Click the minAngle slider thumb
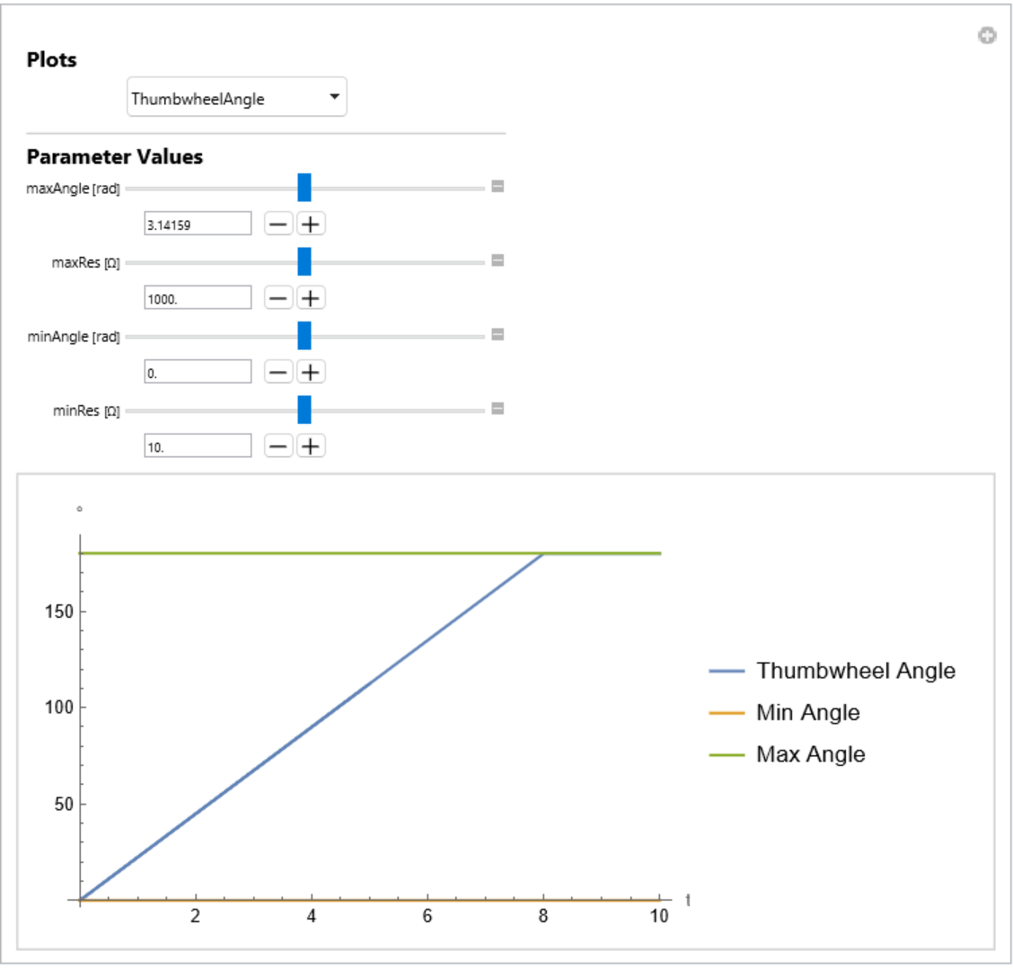Screen dimensions: 1013x968 point(304,336)
